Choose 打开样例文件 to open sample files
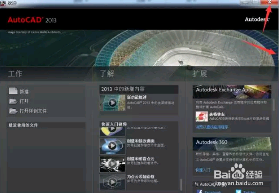This screenshot has width=279, height=193. [28, 111]
